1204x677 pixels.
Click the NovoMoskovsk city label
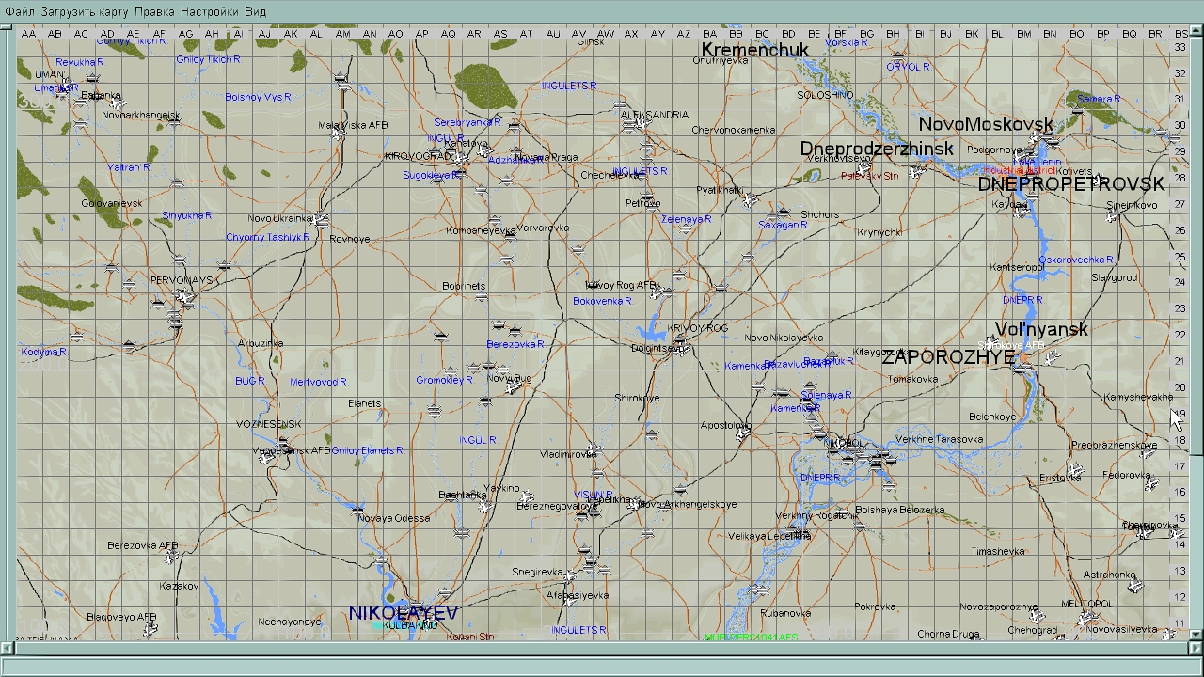[x=986, y=124]
